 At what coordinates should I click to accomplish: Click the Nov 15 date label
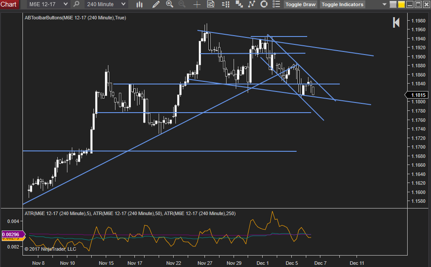click(x=106, y=263)
